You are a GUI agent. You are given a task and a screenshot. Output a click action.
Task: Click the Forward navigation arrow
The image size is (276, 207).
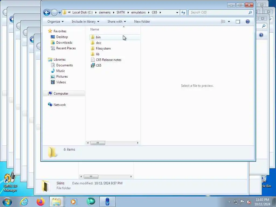[54, 12]
